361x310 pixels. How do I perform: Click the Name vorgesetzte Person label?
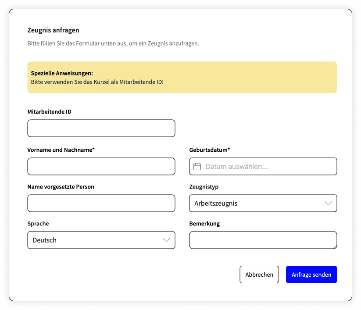point(61,187)
